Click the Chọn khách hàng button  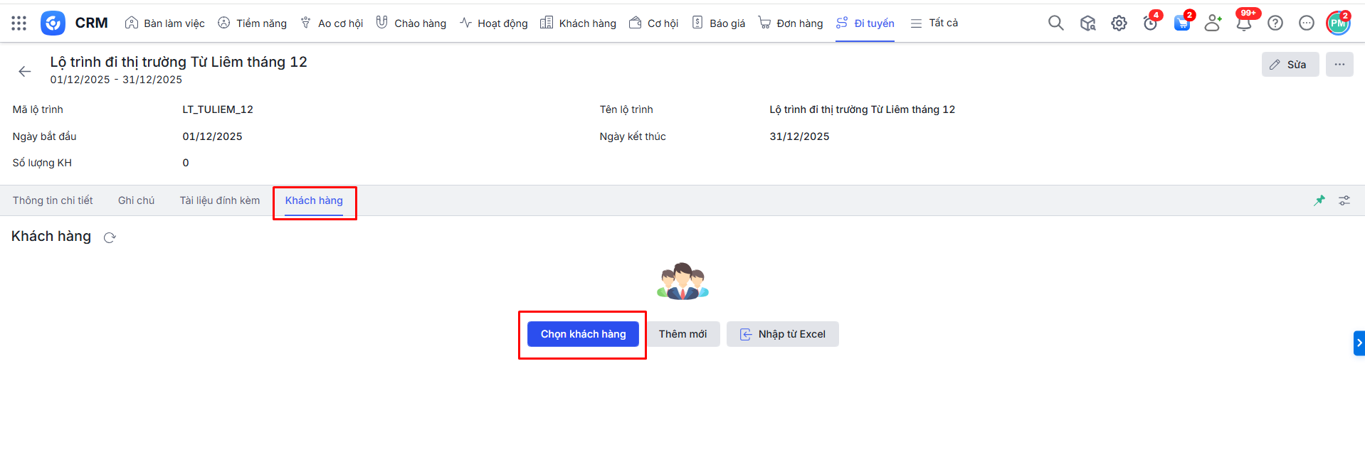[x=583, y=334]
